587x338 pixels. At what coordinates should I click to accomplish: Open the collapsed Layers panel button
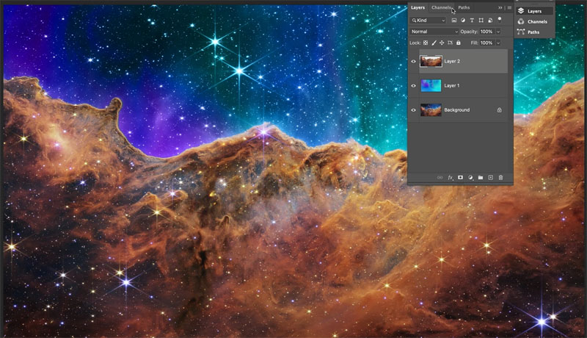(534, 11)
